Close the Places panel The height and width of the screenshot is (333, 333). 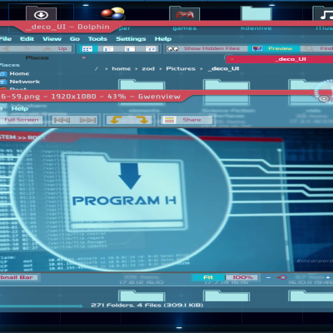[83, 57]
